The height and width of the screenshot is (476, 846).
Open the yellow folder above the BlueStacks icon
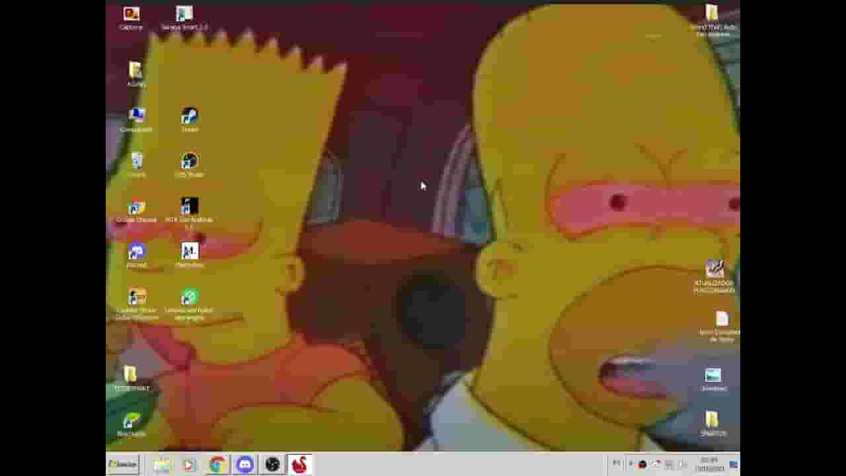pos(131,379)
